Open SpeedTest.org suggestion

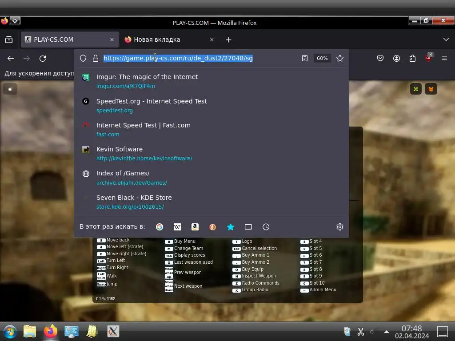coord(211,106)
